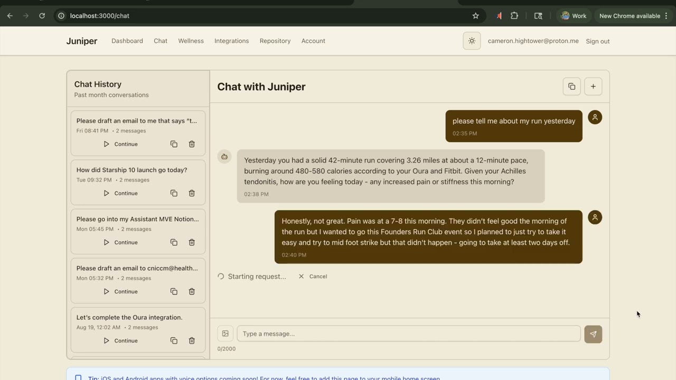
Task: Navigate to Repository
Action: point(275,41)
